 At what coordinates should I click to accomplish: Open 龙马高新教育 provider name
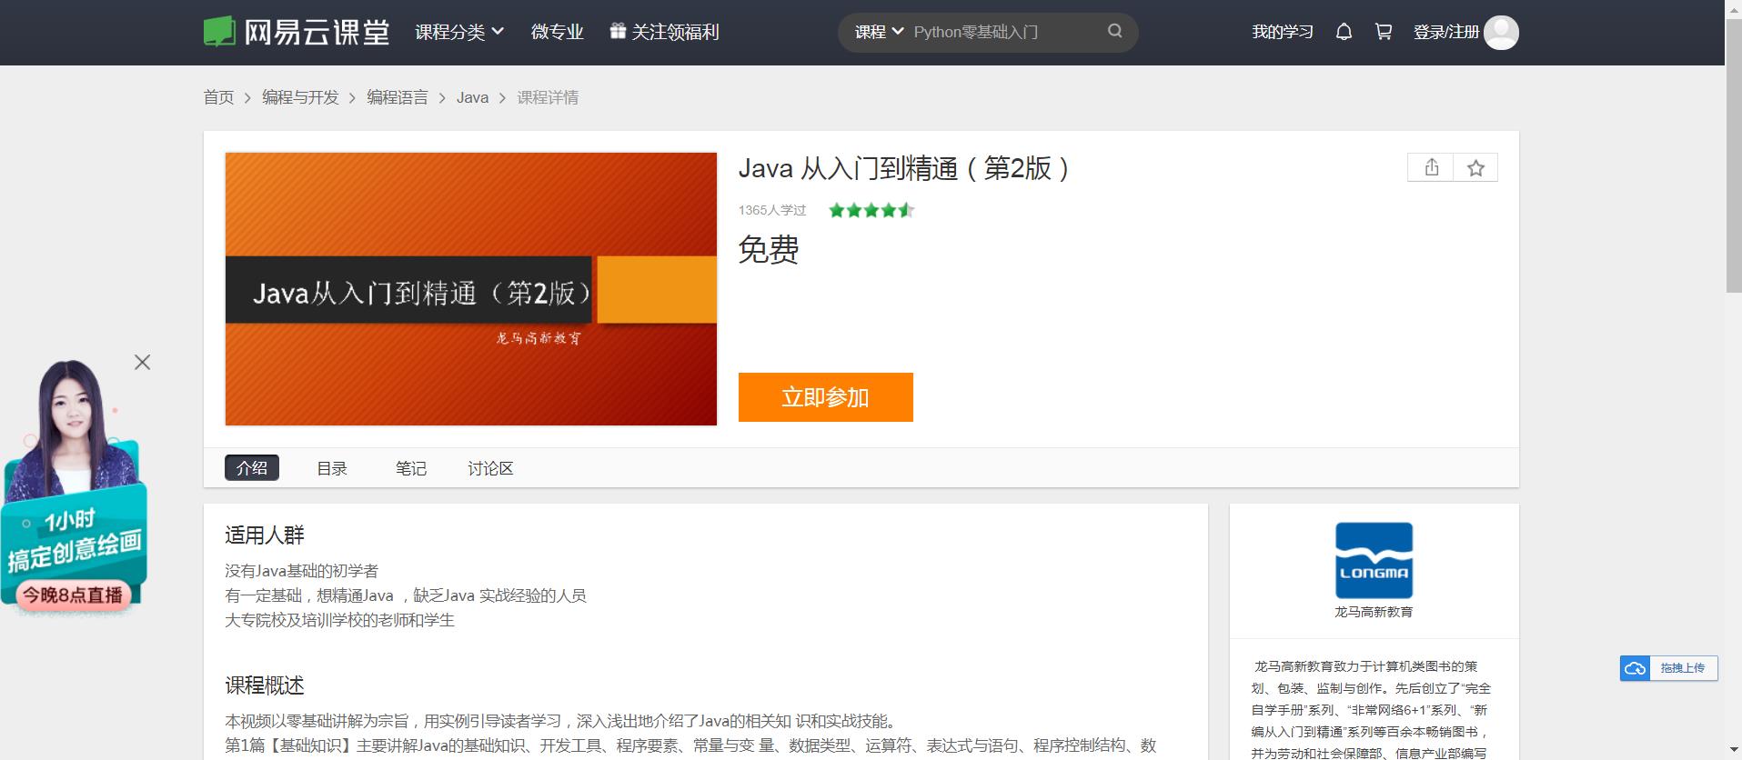pos(1374,612)
